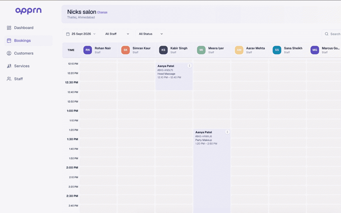The height and width of the screenshot is (213, 341).
Task: Click the 2:00 PM time label
Action: click(x=72, y=168)
